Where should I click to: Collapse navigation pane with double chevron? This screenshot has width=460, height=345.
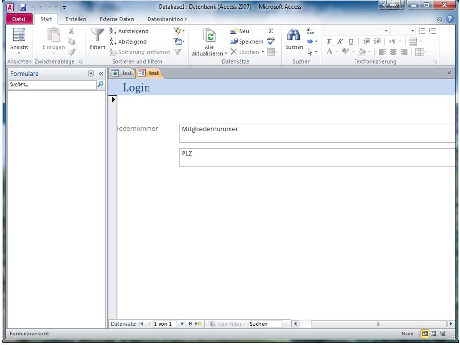tap(101, 74)
